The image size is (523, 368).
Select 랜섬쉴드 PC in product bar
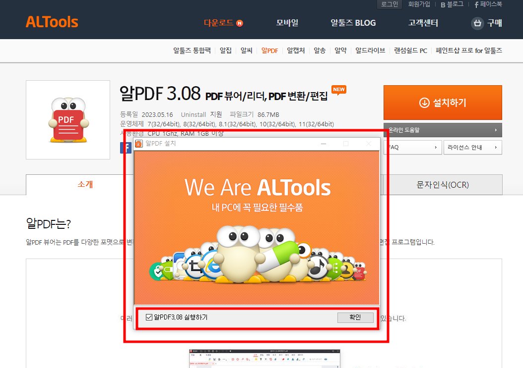point(410,51)
